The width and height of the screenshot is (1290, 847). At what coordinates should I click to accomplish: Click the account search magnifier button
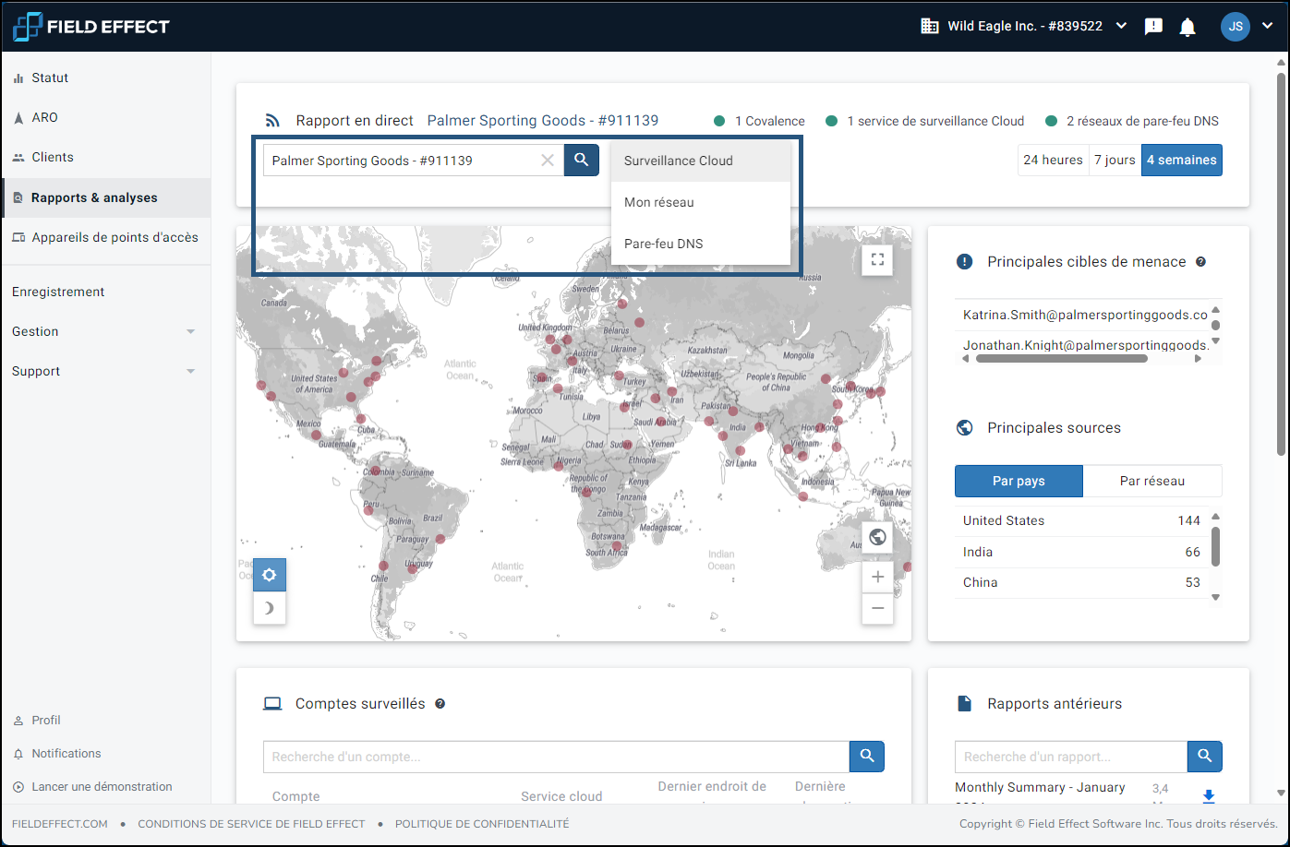tap(867, 757)
